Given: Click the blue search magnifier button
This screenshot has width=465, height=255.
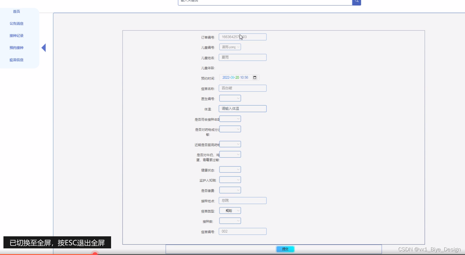Looking at the screenshot, I should point(357,2).
